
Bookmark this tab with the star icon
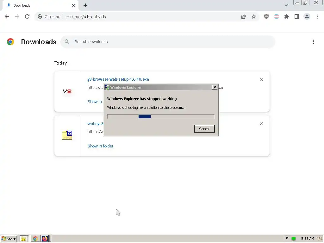point(254,17)
